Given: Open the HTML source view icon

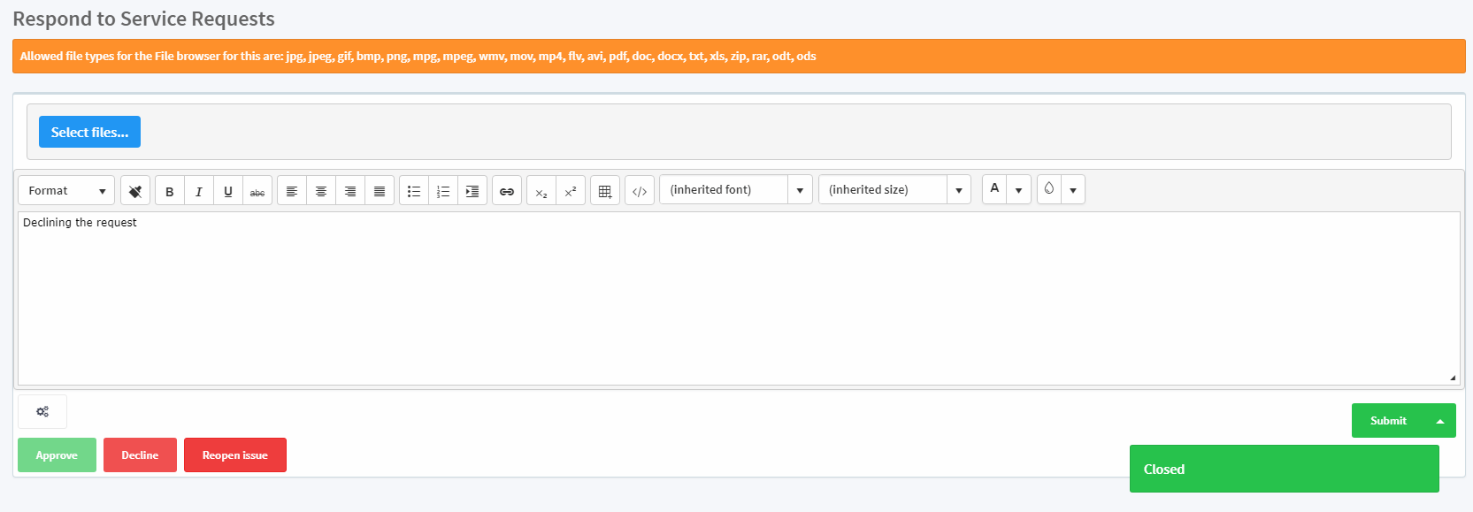Looking at the screenshot, I should pyautogui.click(x=640, y=191).
